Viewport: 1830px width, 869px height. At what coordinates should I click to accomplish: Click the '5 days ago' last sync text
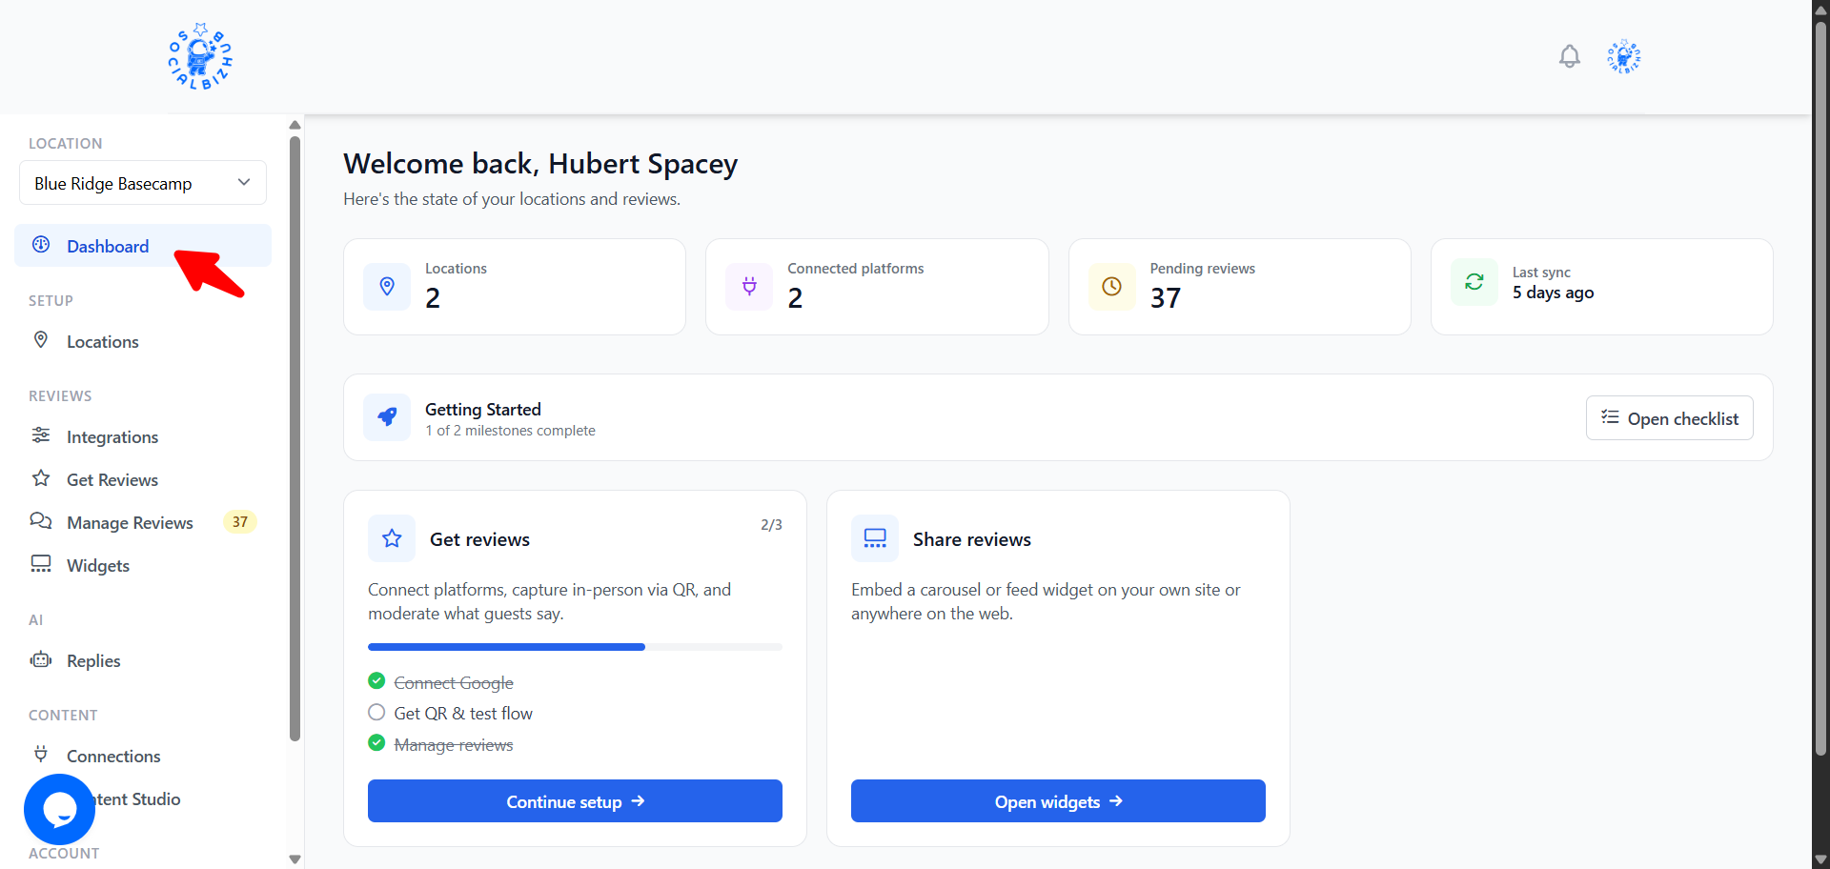point(1553,293)
